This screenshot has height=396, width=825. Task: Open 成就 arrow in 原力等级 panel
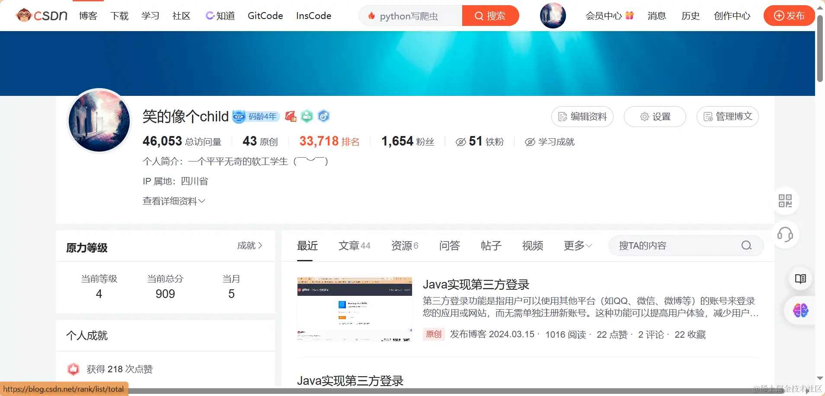[249, 245]
